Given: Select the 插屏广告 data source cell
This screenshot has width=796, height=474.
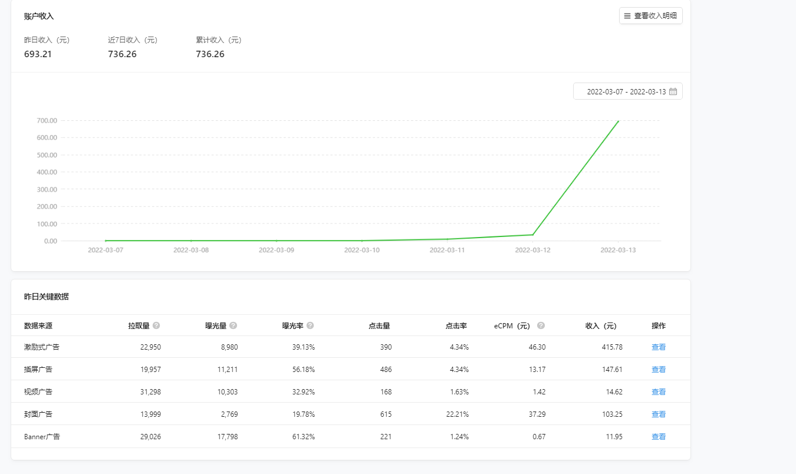Looking at the screenshot, I should coord(38,370).
